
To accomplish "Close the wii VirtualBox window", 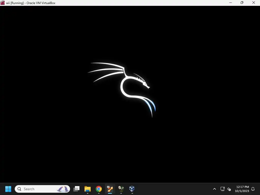I will click(x=254, y=3).
